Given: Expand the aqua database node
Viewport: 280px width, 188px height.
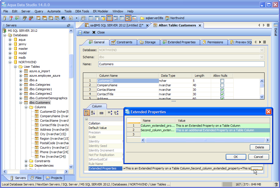Looking at the screenshot, I should [x=10, y=40].
